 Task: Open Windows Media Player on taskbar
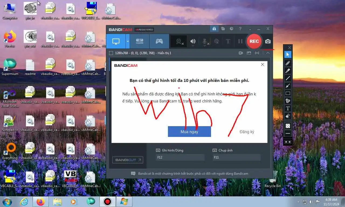point(73,202)
